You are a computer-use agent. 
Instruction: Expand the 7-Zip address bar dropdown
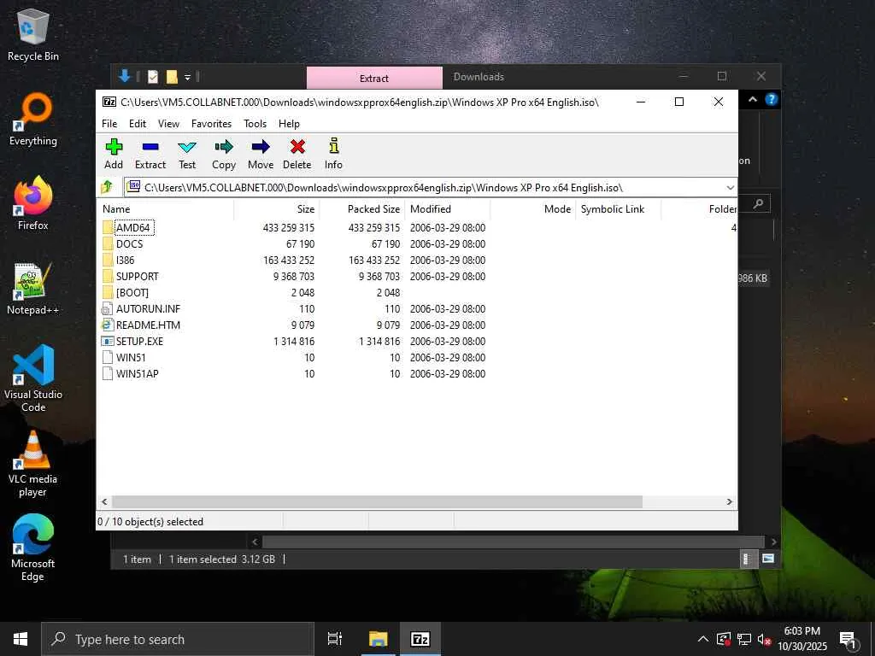pyautogui.click(x=730, y=187)
